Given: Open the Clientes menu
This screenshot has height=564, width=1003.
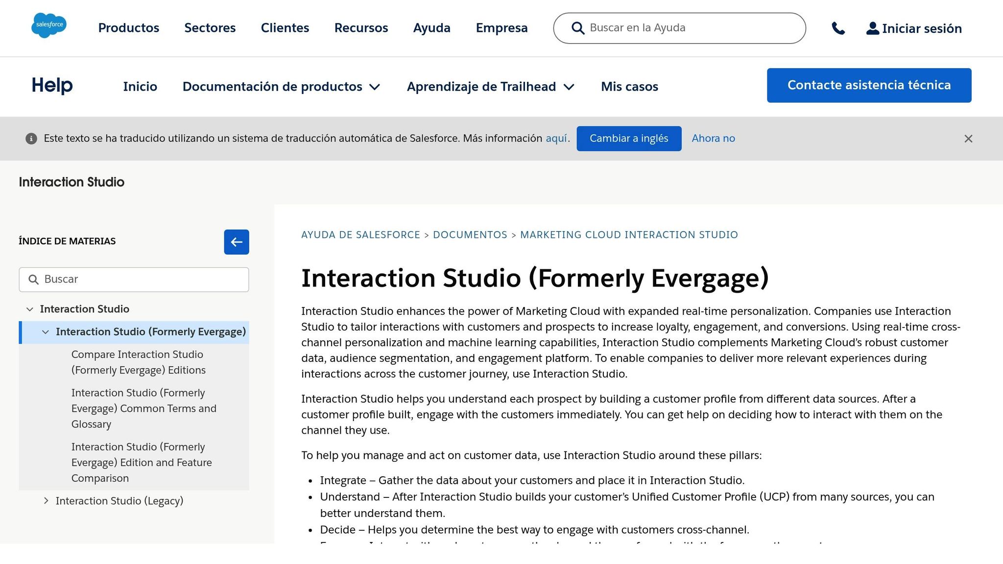Looking at the screenshot, I should tap(285, 28).
